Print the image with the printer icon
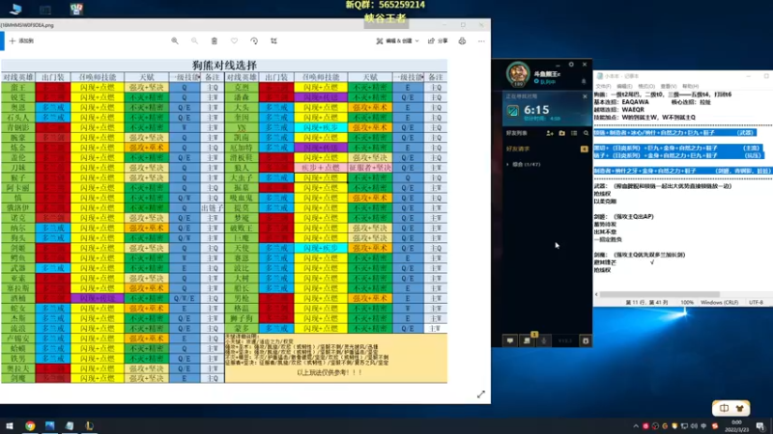 [x=462, y=41]
